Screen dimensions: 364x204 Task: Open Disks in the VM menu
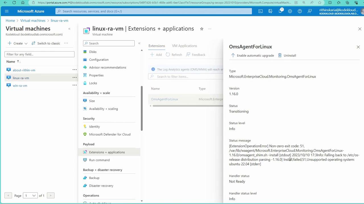(x=93, y=52)
